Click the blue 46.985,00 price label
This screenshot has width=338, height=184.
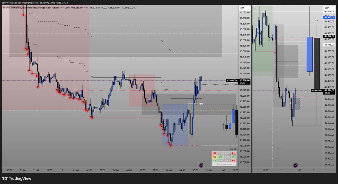click(330, 17)
